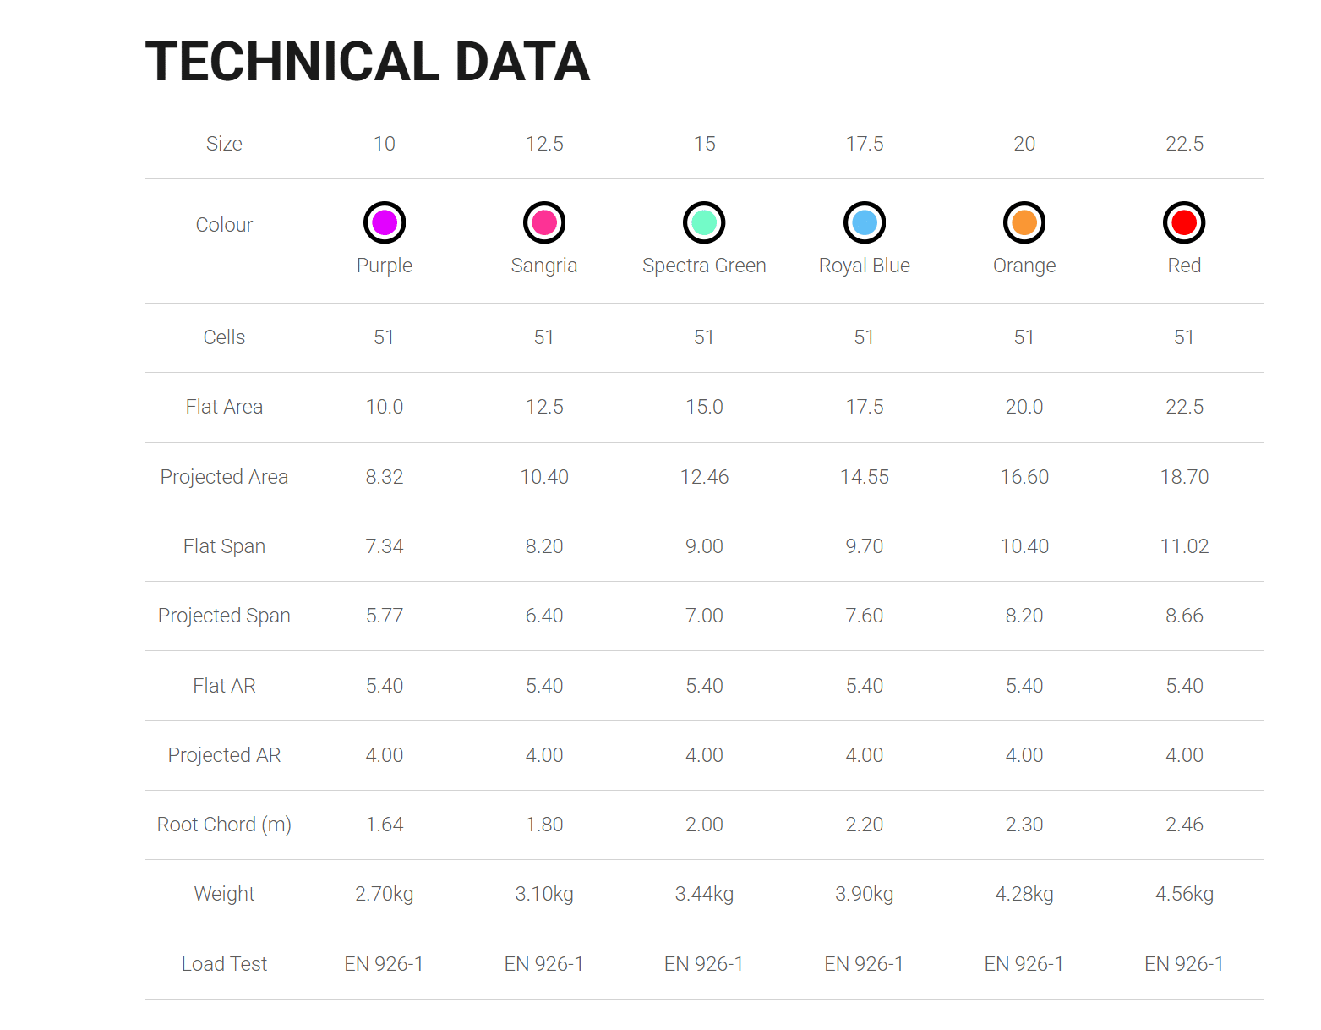
Task: Pick the Spectra Green colour swatch
Action: tap(704, 222)
